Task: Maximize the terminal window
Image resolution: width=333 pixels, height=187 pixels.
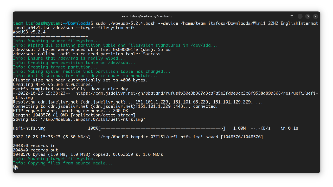Action: (x=308, y=16)
